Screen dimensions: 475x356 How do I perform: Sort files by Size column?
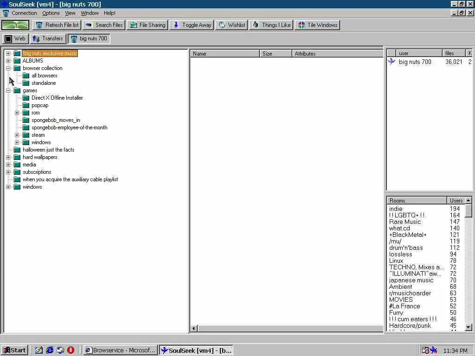[x=276, y=54]
